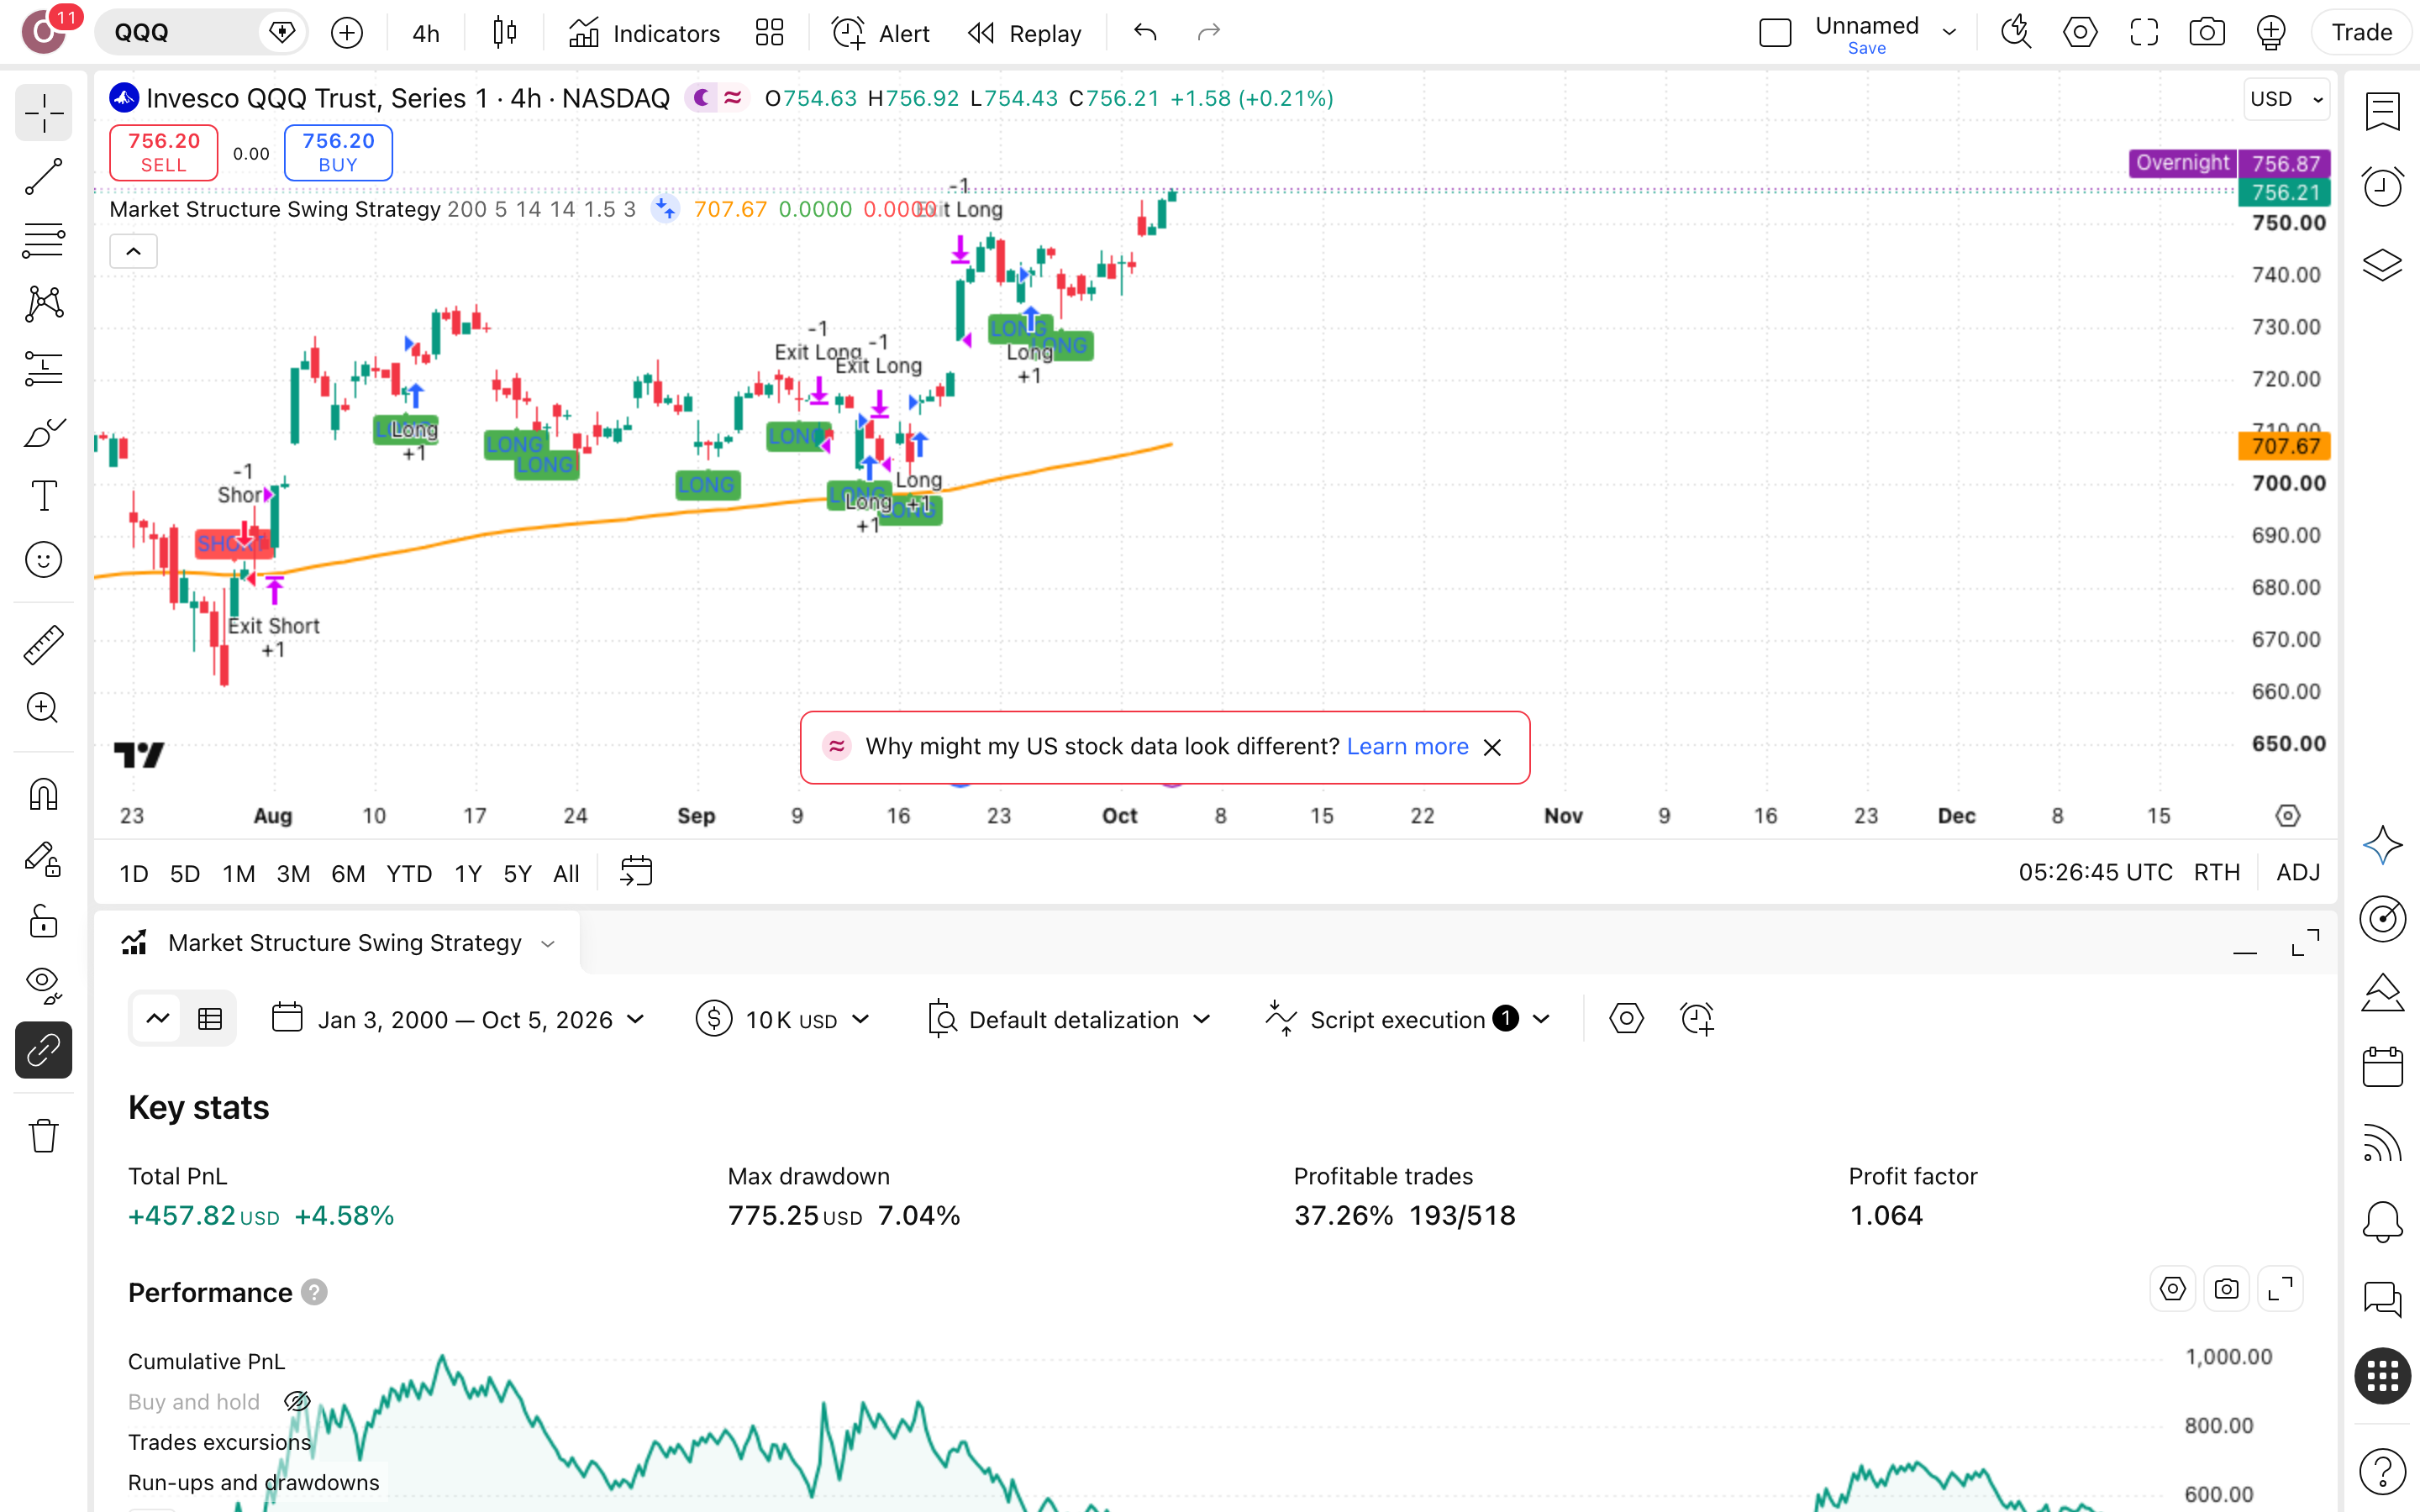
Task: Choose the text annotation tool
Action: pos(43,496)
